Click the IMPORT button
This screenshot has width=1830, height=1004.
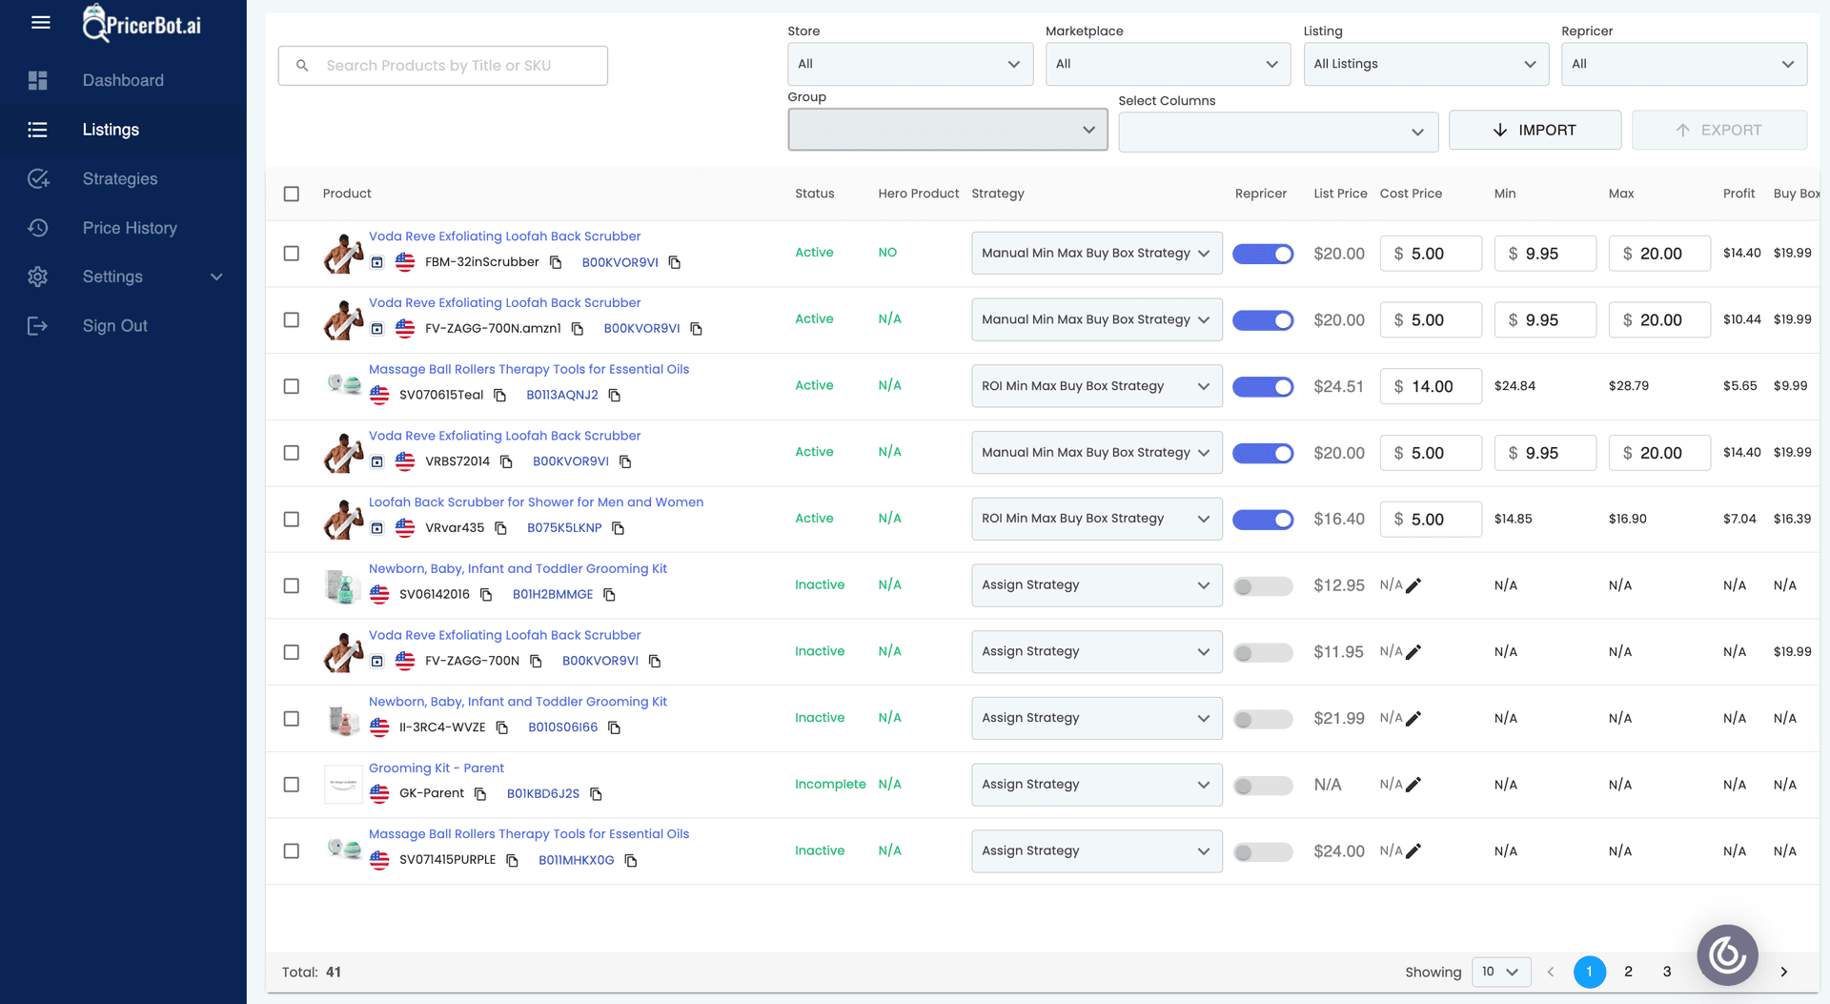1535,130
